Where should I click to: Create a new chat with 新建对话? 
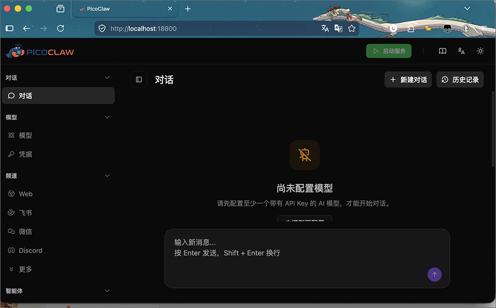(408, 80)
